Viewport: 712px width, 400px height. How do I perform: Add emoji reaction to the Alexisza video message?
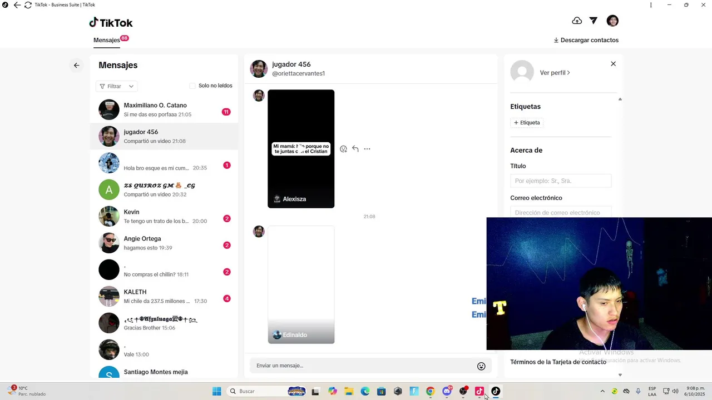pos(343,149)
